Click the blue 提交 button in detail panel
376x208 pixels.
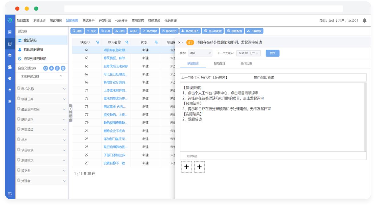273,53
